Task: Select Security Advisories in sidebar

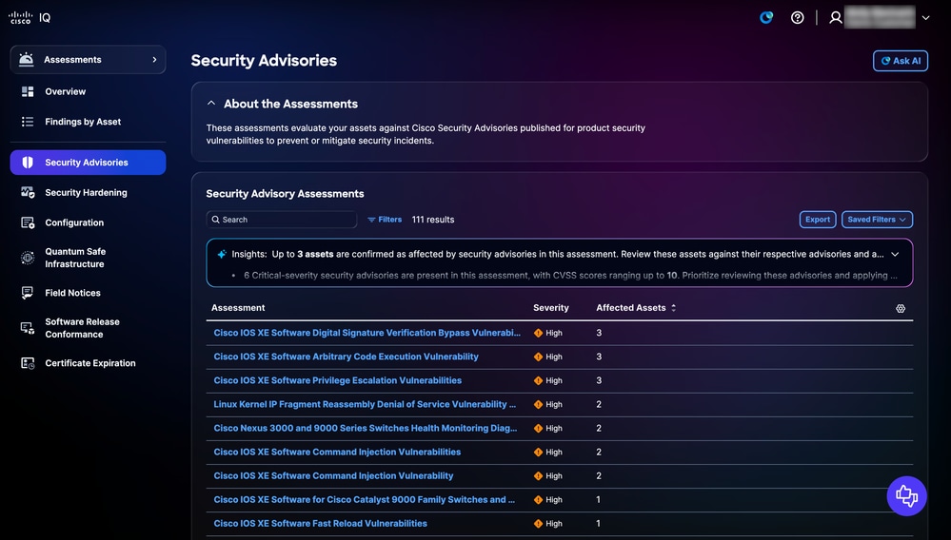Action: coord(88,163)
